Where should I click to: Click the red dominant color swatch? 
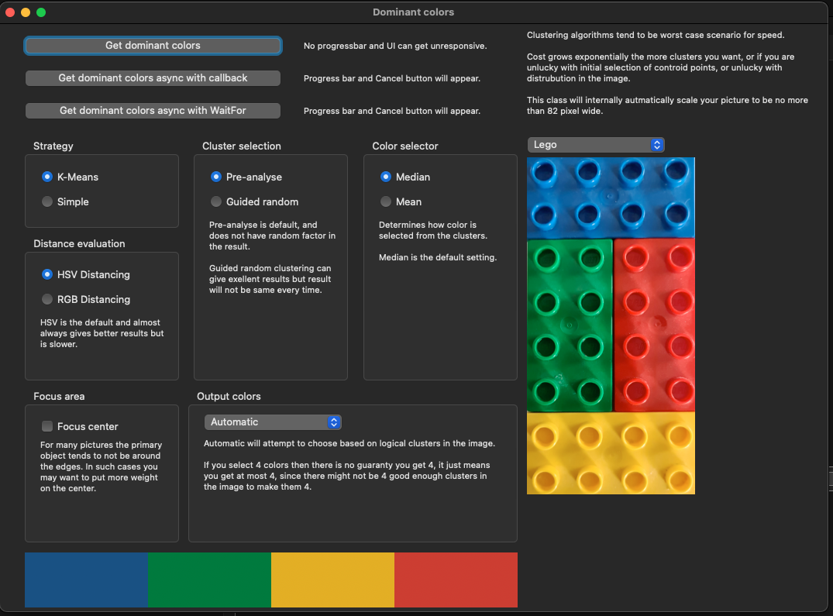tap(456, 580)
